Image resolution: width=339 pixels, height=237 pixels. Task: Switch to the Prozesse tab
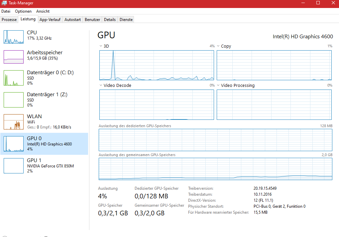(x=9, y=20)
